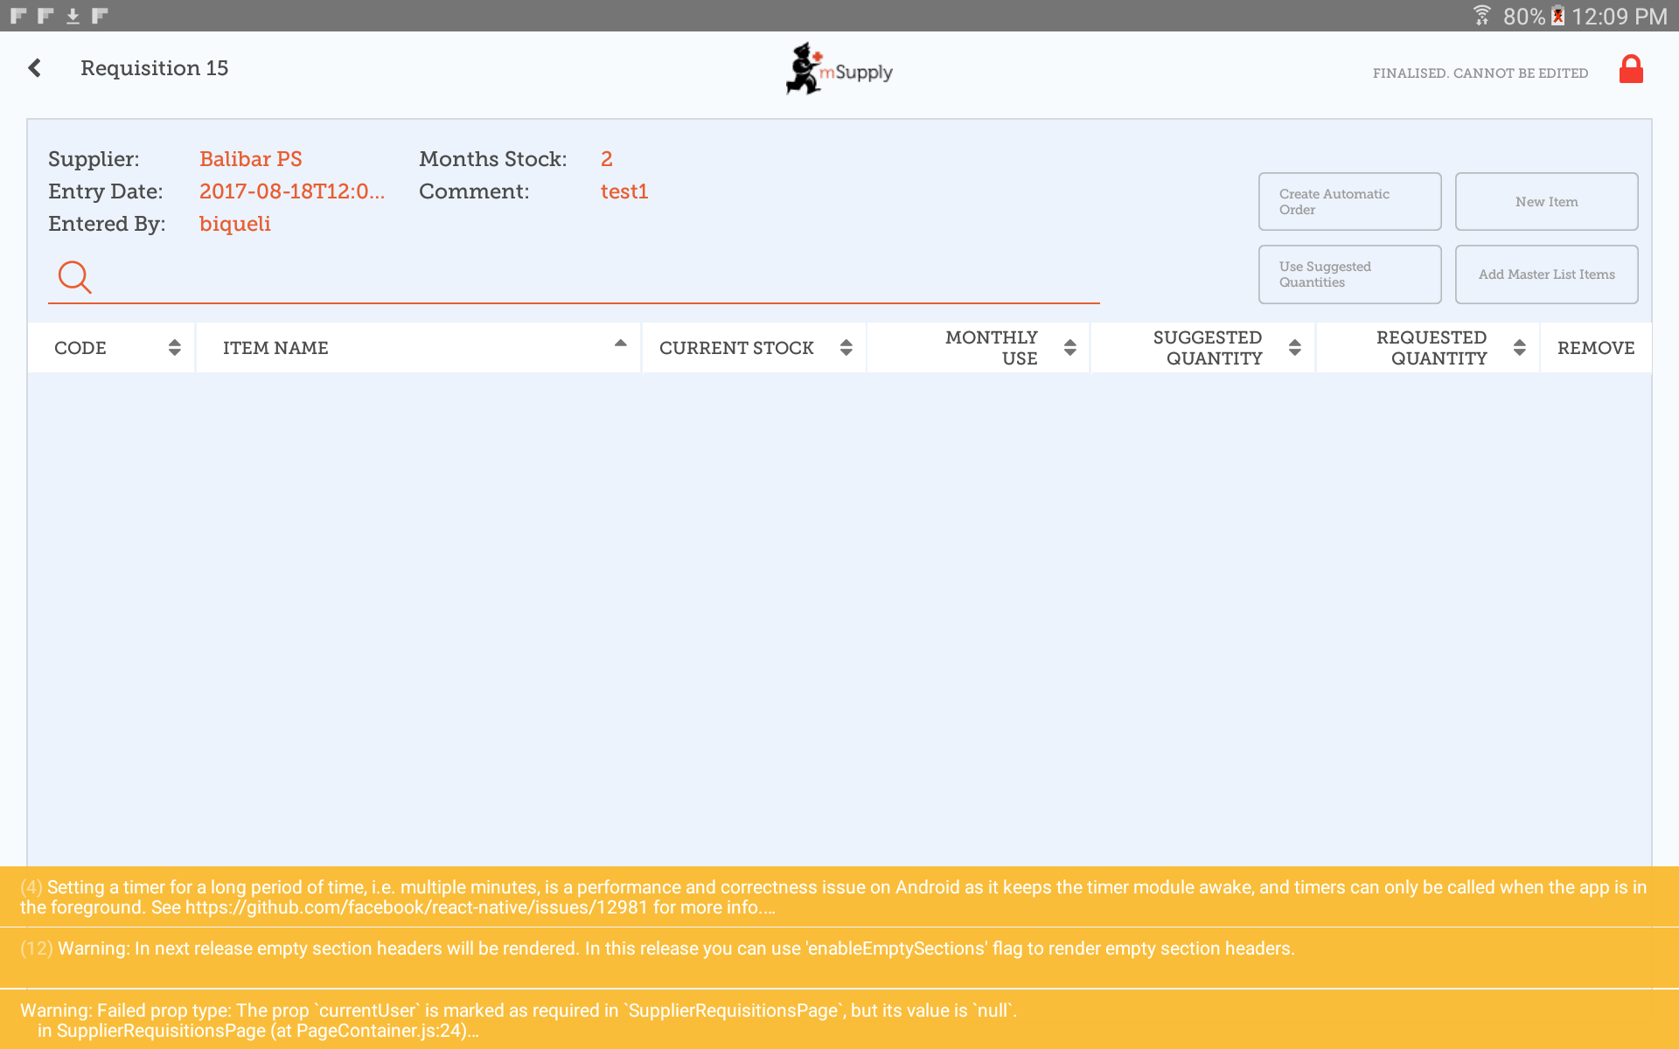Tap the wifi status icon
The image size is (1679, 1049).
pyautogui.click(x=1481, y=16)
